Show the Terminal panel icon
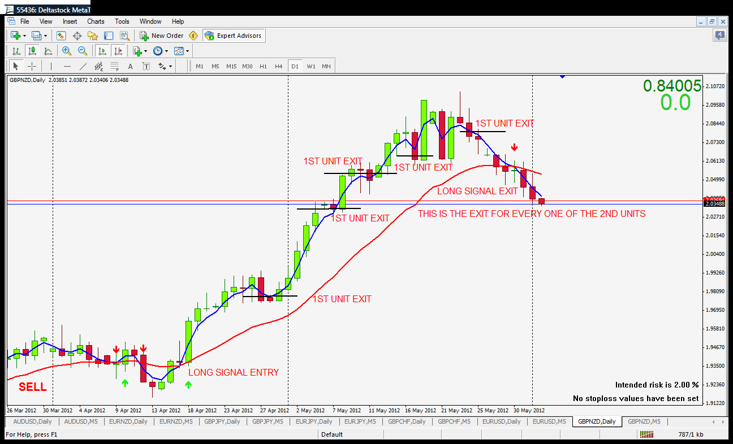Screen dimensions: 733x444 point(109,36)
